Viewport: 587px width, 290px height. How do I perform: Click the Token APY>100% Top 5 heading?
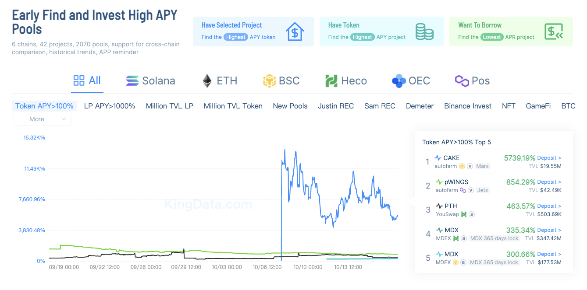pyautogui.click(x=457, y=142)
